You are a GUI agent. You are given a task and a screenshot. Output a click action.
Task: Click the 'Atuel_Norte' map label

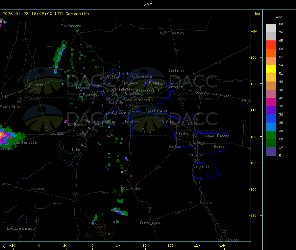click(x=156, y=110)
